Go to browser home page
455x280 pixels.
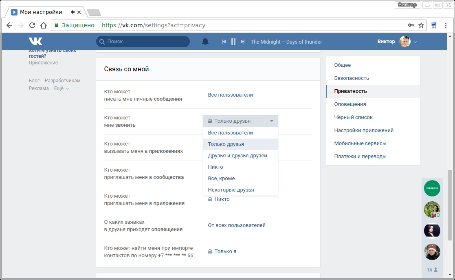(44, 25)
